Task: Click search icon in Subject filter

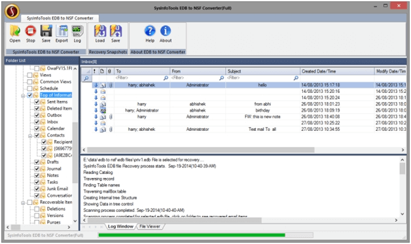Action: 296,78
